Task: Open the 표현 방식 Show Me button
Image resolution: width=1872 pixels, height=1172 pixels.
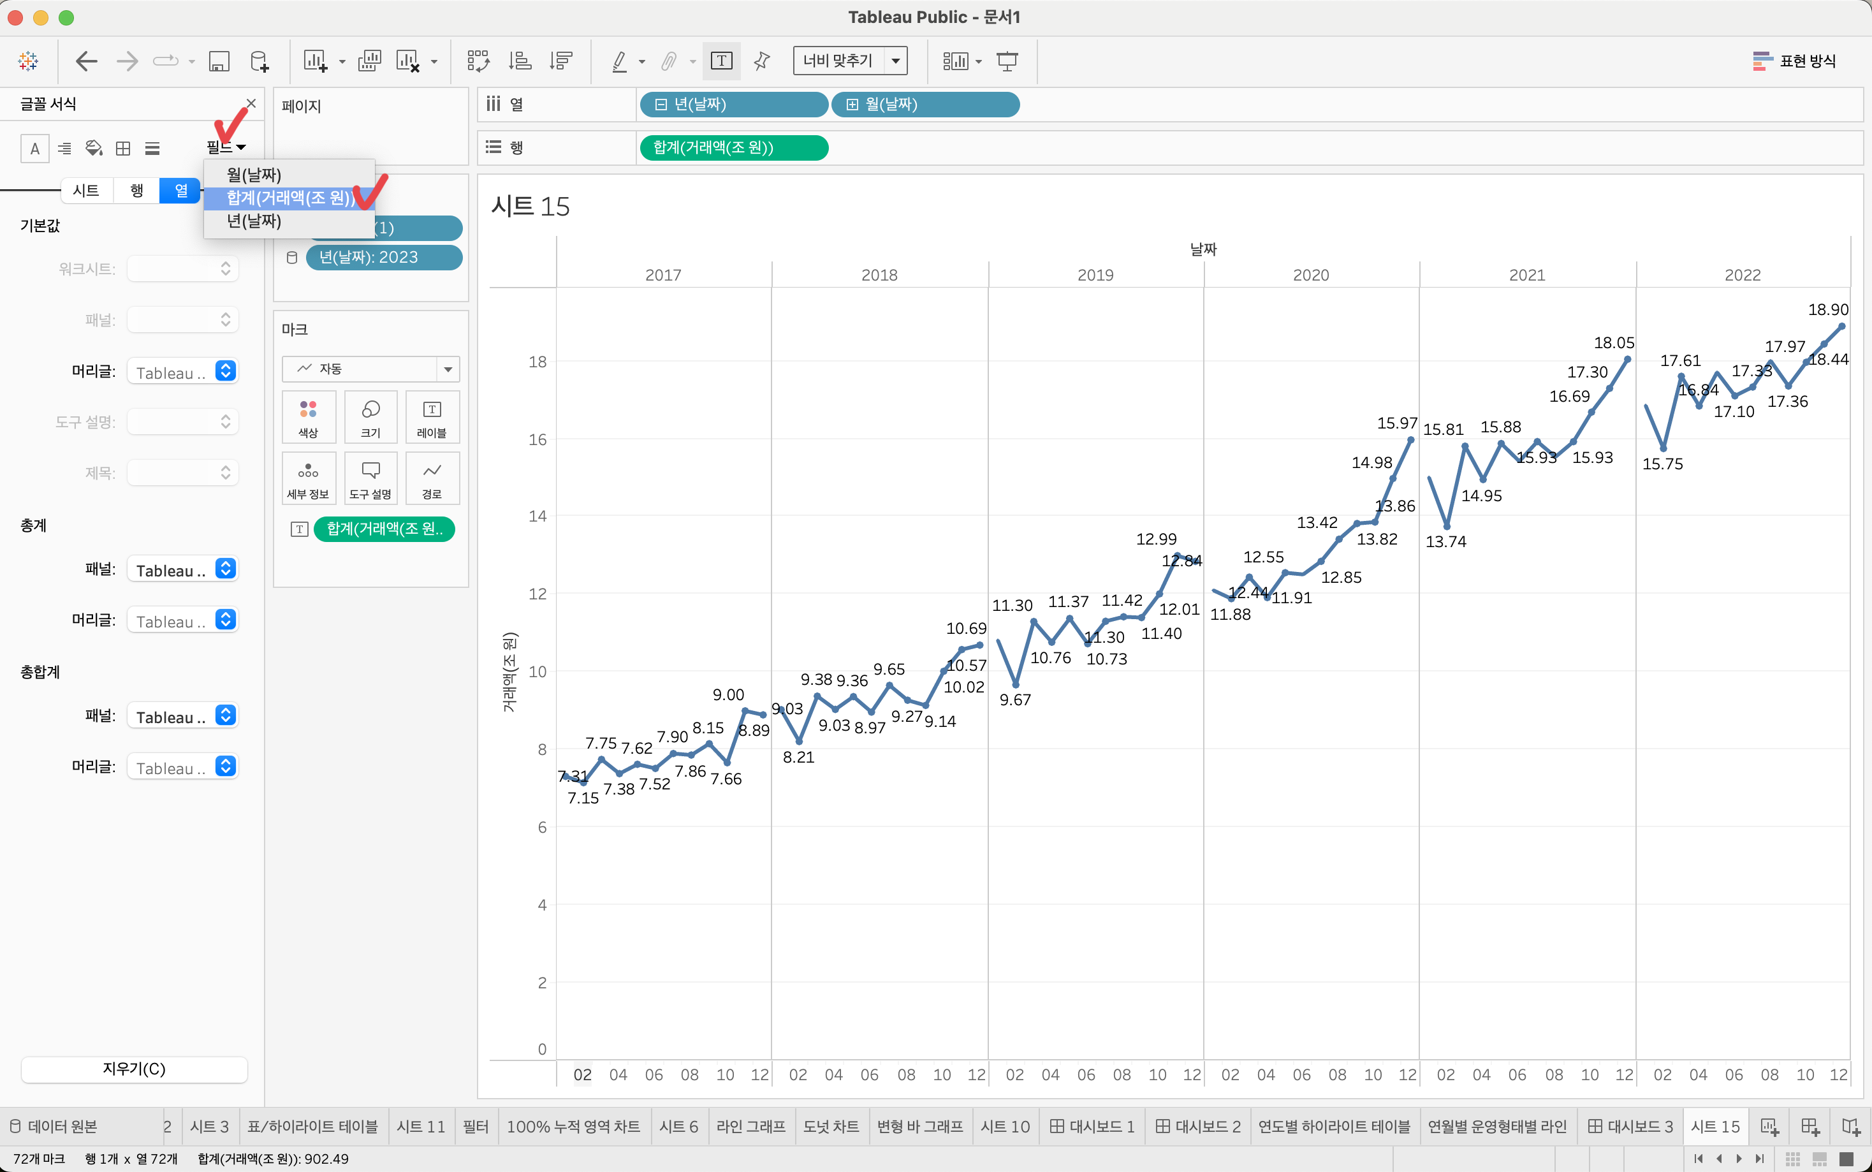Action: tap(1794, 61)
